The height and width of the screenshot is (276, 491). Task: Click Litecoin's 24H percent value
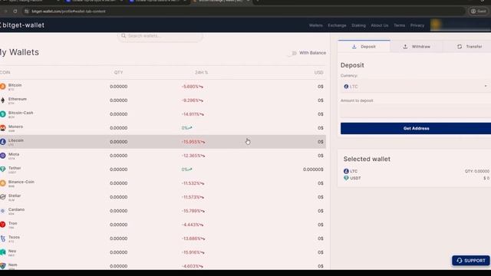click(x=193, y=142)
